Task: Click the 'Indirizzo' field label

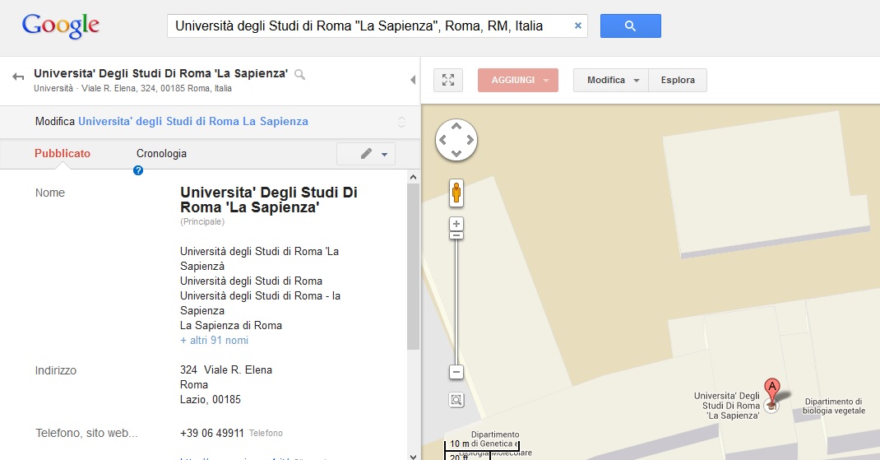Action: [x=56, y=370]
